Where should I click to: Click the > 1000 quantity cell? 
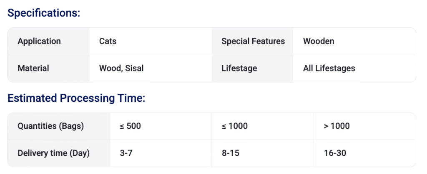pos(337,126)
